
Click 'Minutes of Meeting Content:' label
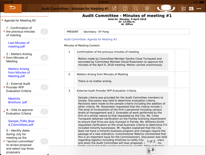coord(82,45)
